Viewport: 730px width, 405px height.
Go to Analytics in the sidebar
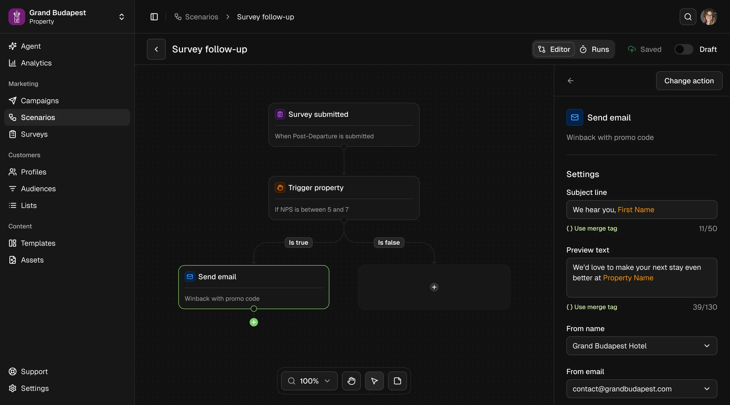[x=67, y=63]
